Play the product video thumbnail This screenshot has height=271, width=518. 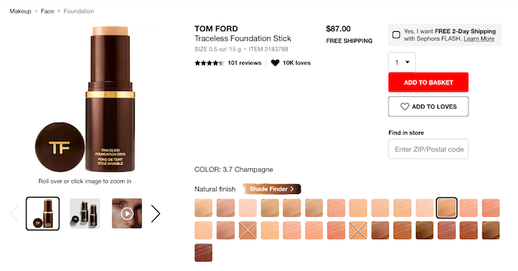[x=127, y=213]
